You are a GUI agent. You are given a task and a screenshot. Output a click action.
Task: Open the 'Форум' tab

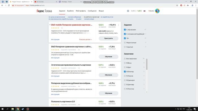coord(101,11)
